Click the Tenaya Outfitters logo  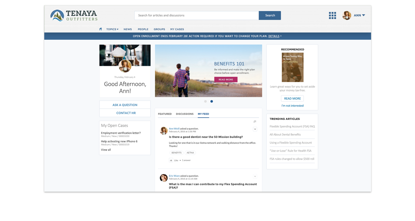point(74,16)
